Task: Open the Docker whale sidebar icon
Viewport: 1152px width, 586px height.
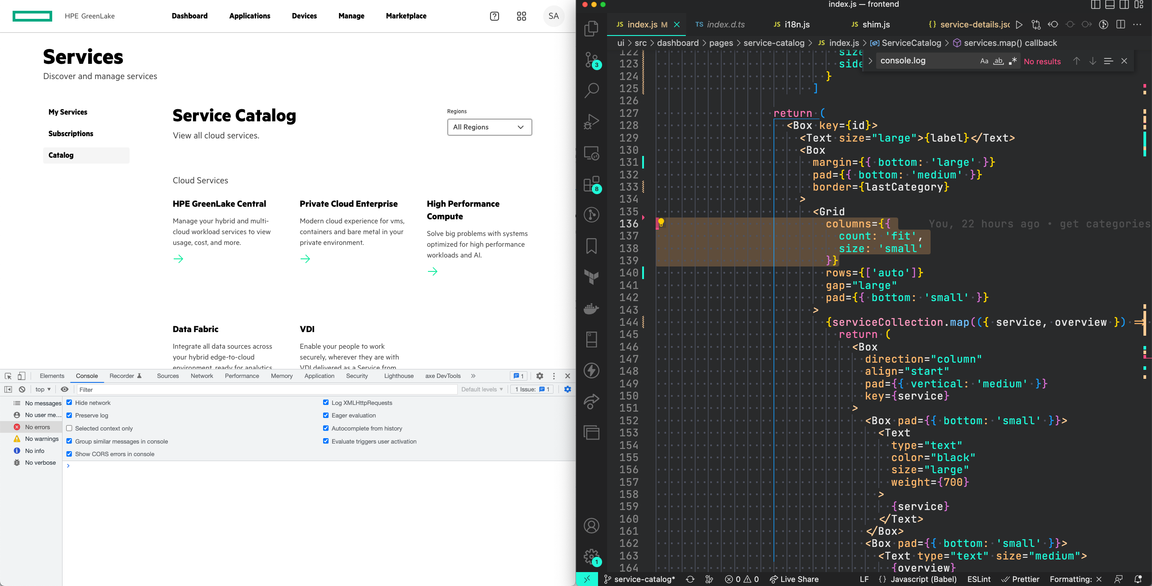Action: click(x=591, y=309)
